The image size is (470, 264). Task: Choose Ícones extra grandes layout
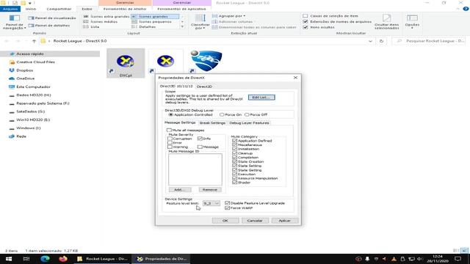(106, 16)
